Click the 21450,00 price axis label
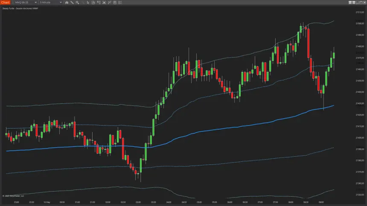This screenshot has height=206, width=367. (x=360, y=80)
